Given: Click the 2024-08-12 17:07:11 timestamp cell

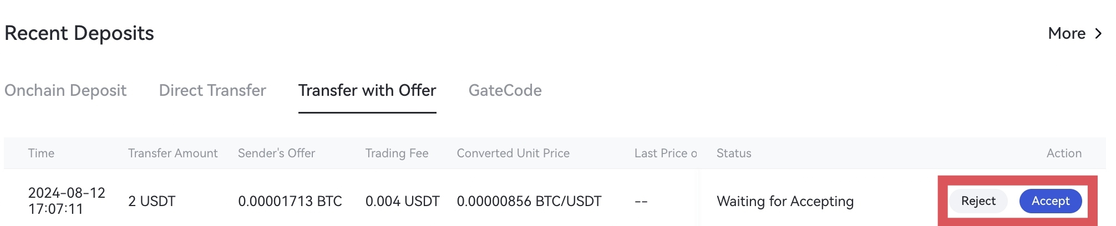Looking at the screenshot, I should 67,201.
